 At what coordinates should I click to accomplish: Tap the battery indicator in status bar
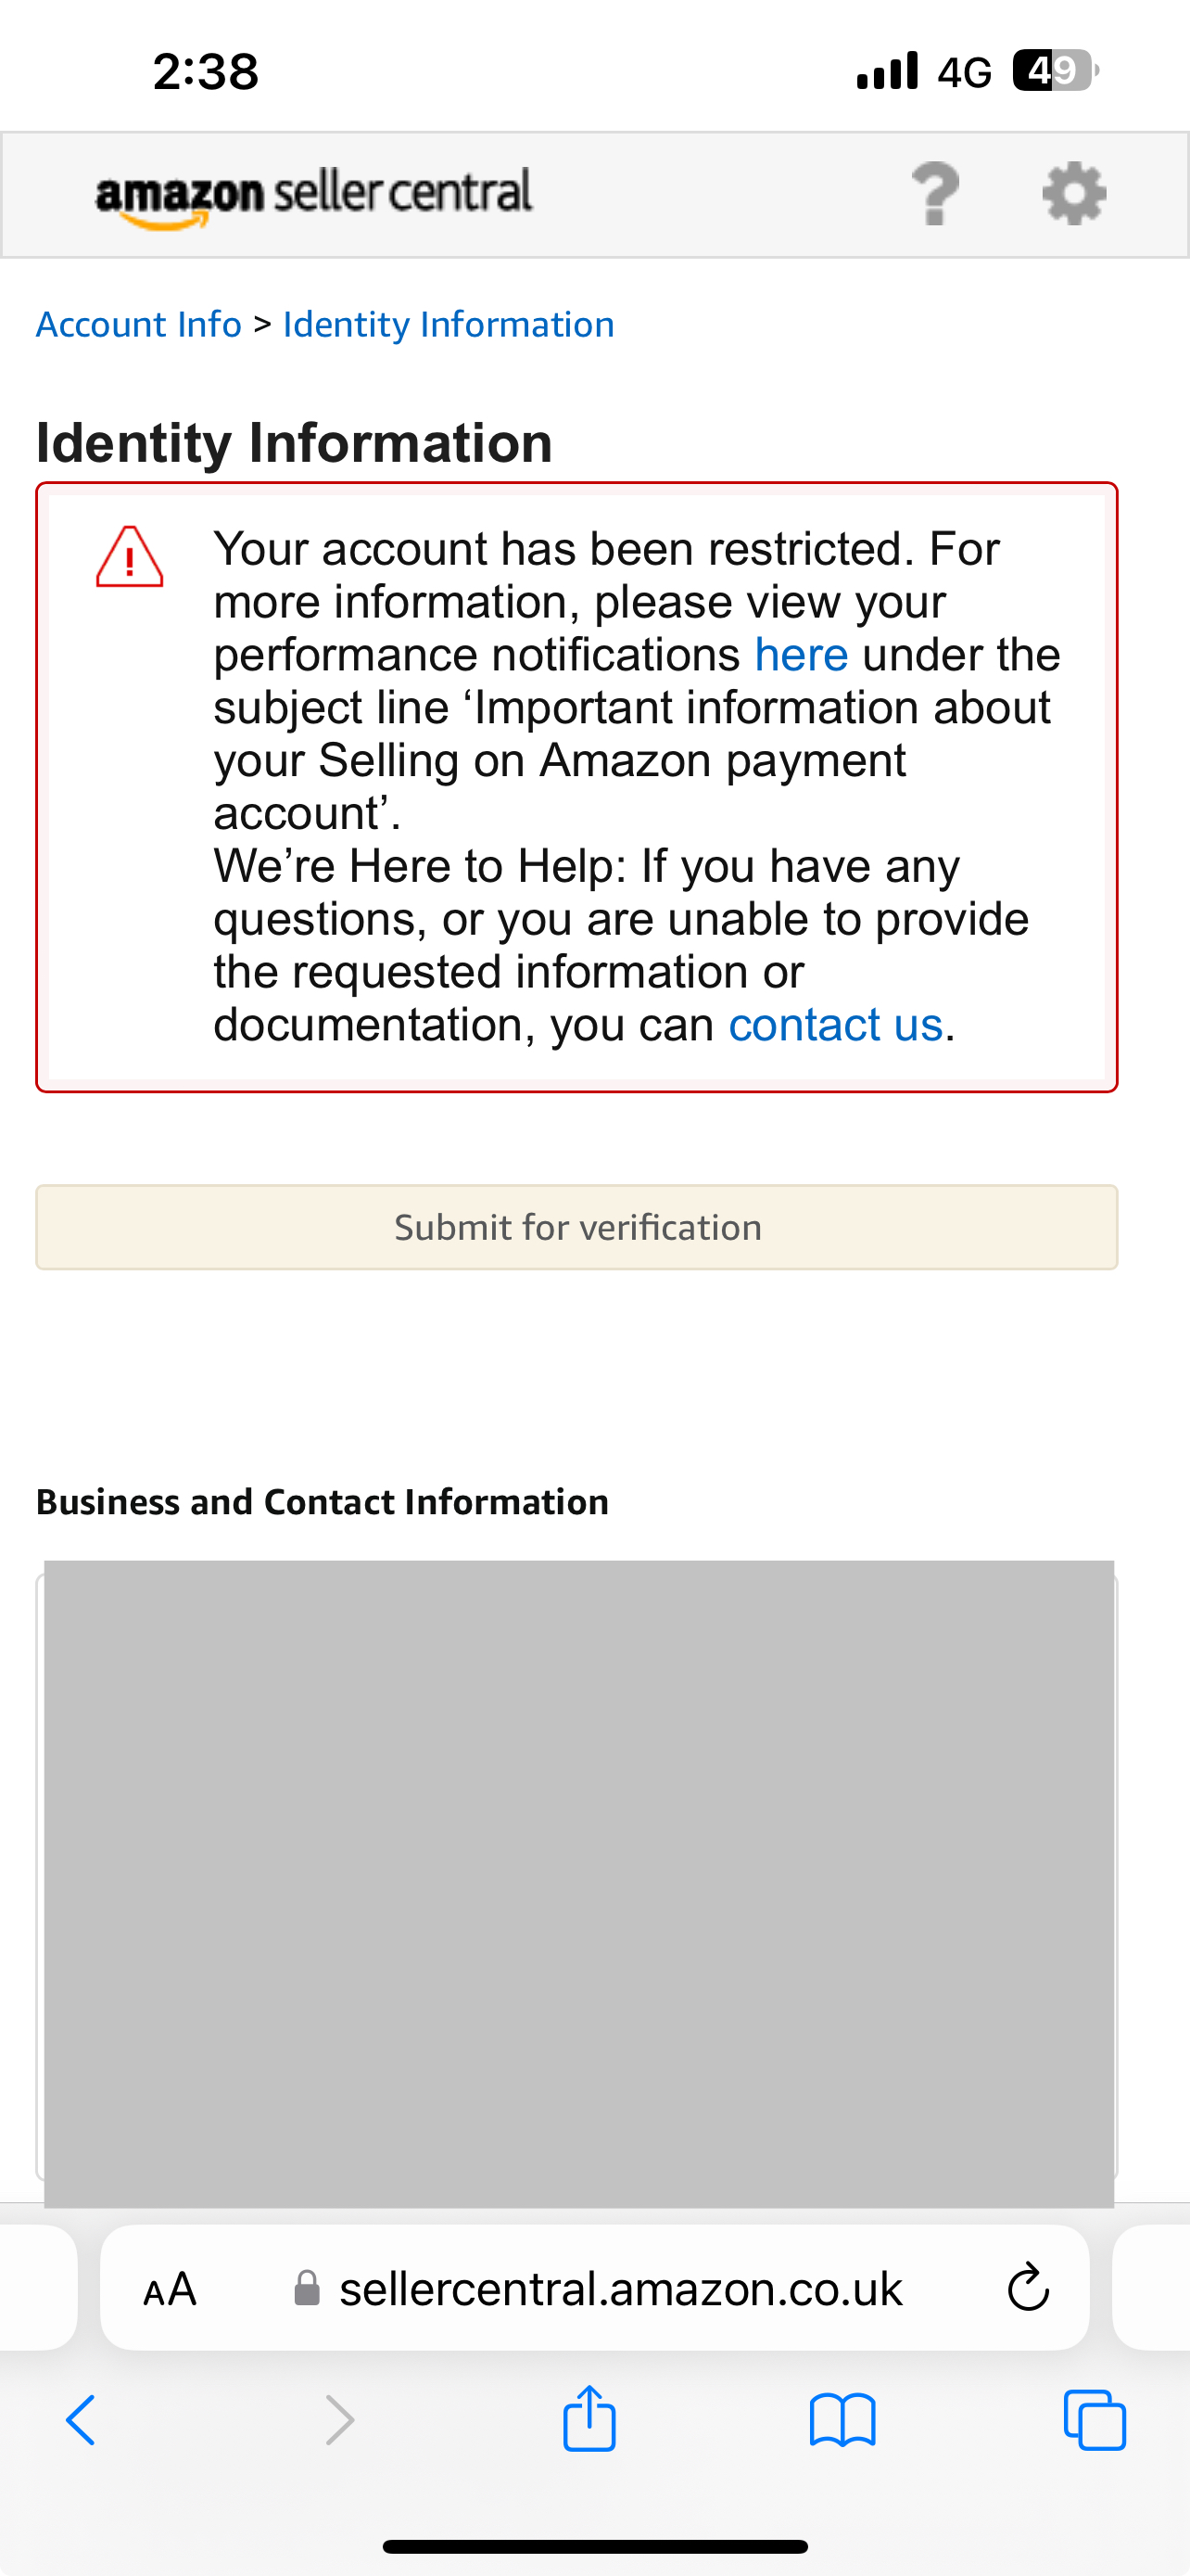pos(1055,71)
